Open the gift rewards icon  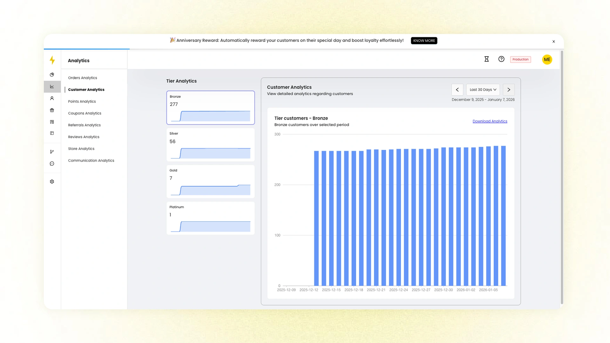pyautogui.click(x=52, y=110)
